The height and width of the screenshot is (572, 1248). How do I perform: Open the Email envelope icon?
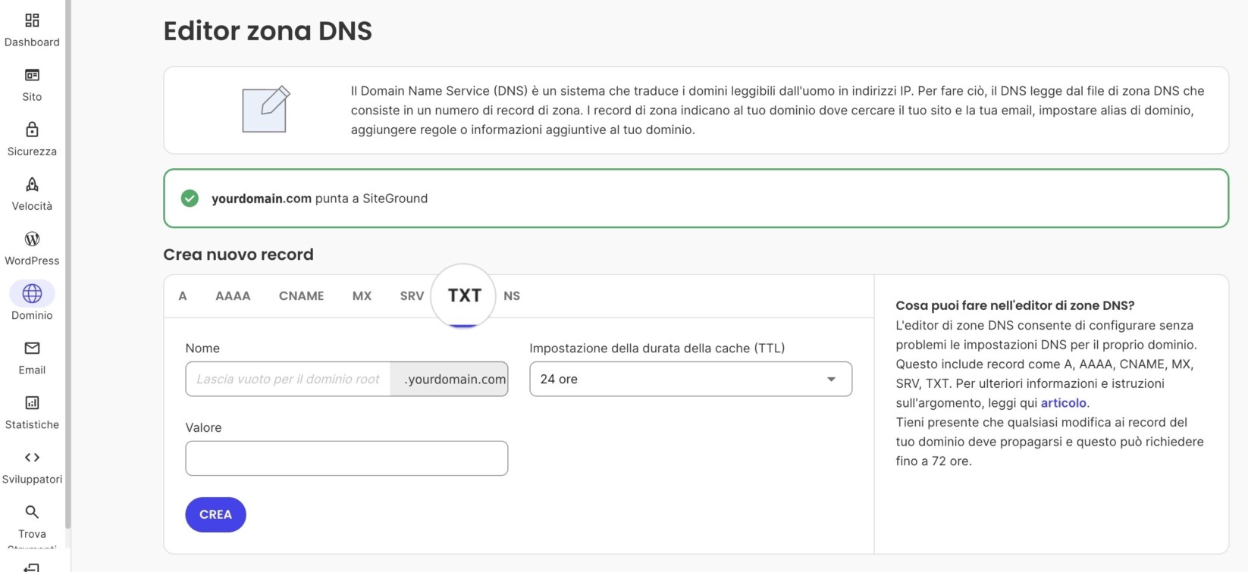pos(32,348)
